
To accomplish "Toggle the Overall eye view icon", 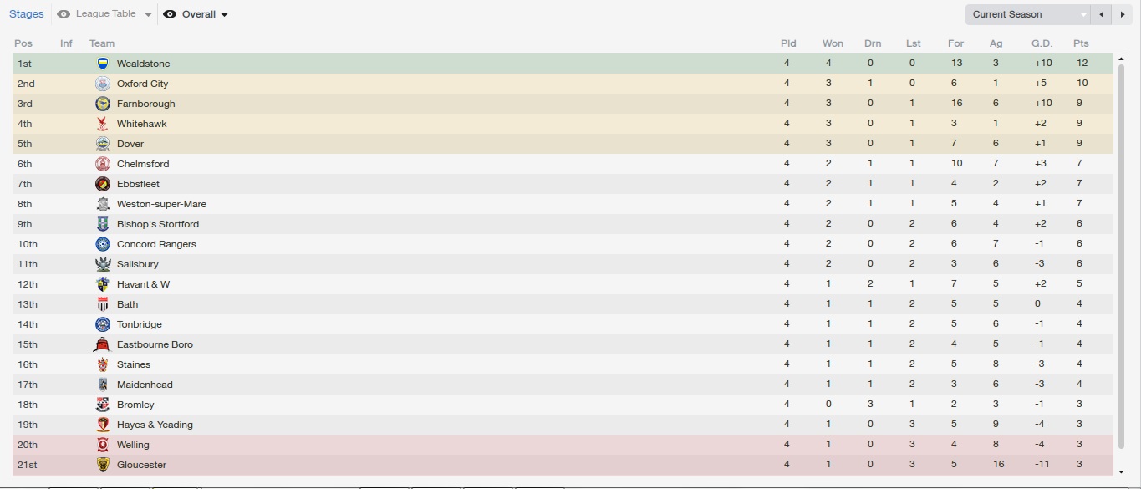I will (x=170, y=14).
